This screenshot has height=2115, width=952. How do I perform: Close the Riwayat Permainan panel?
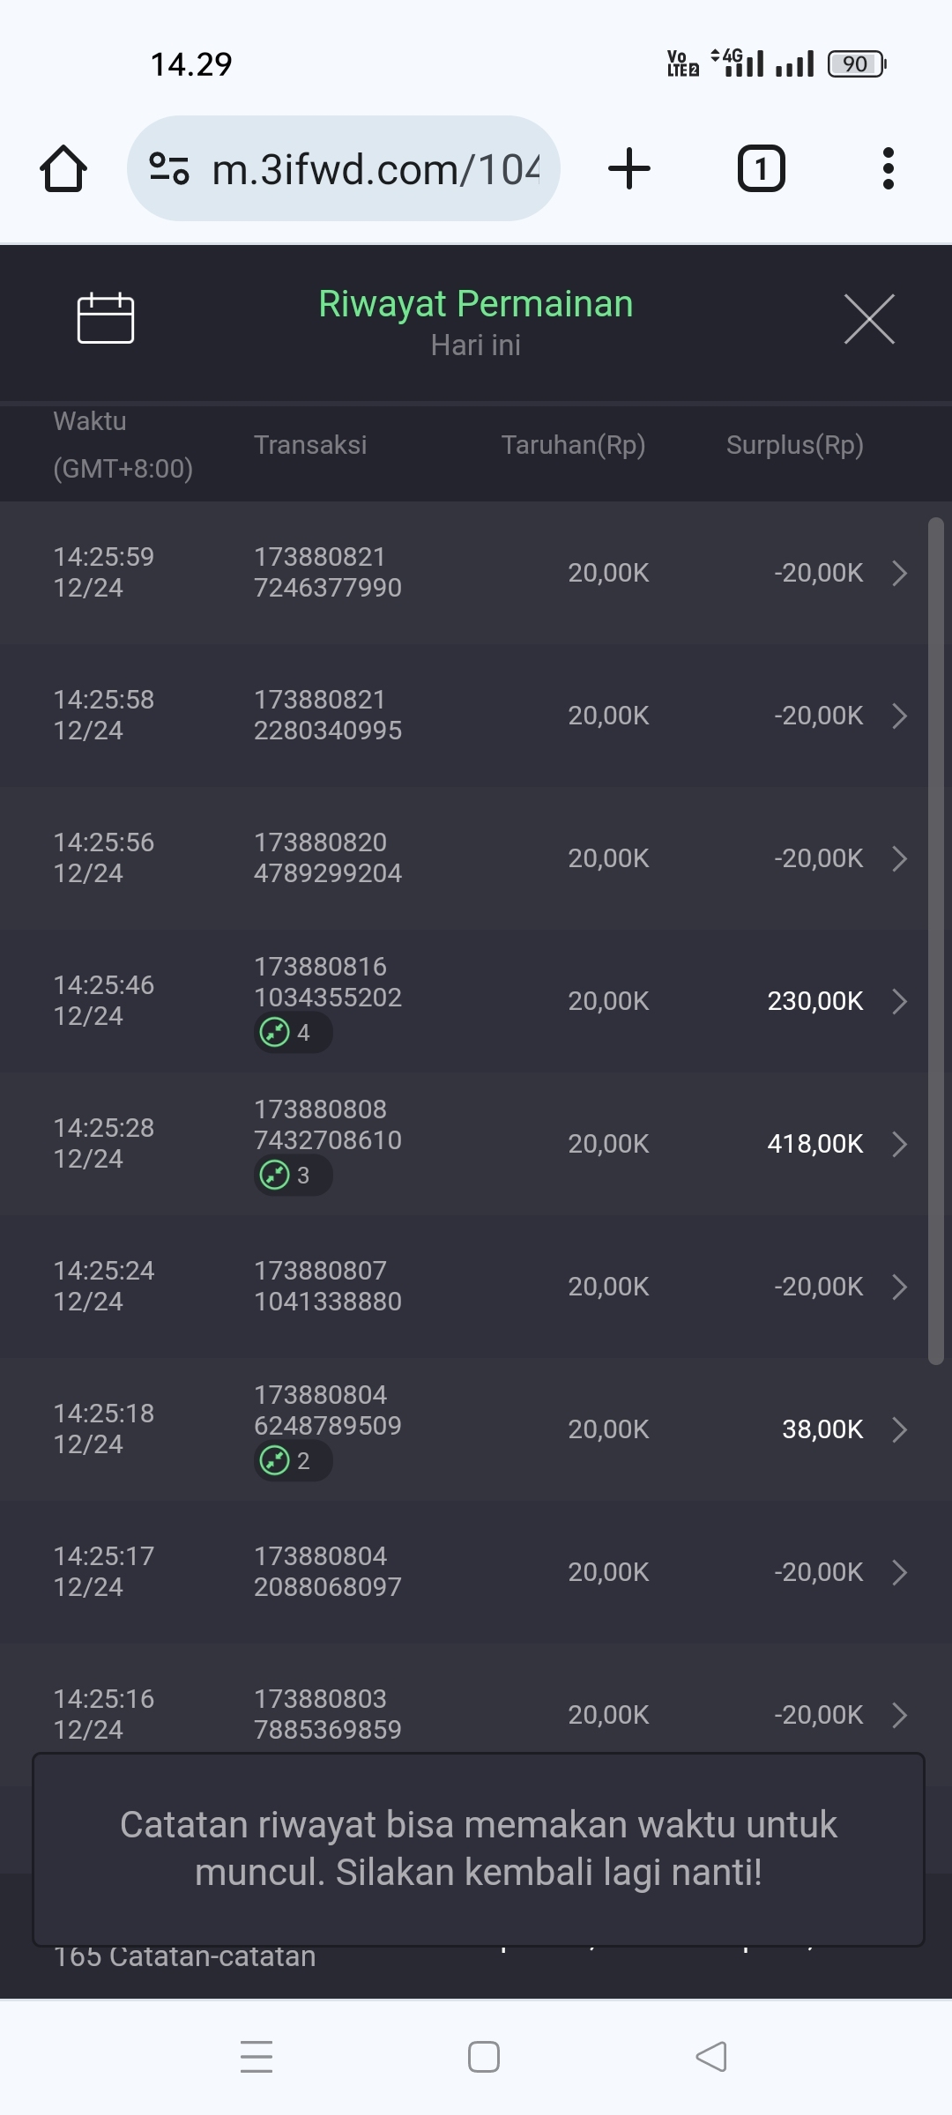(869, 319)
